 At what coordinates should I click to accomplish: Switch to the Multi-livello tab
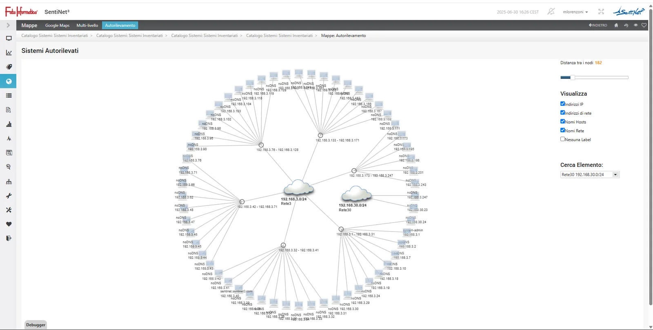(x=87, y=25)
